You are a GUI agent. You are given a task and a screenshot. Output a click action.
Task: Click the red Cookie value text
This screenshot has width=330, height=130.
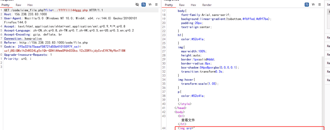pos(64,51)
